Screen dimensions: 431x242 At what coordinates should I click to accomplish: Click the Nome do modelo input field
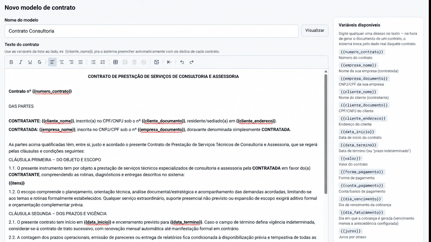pos(152,31)
